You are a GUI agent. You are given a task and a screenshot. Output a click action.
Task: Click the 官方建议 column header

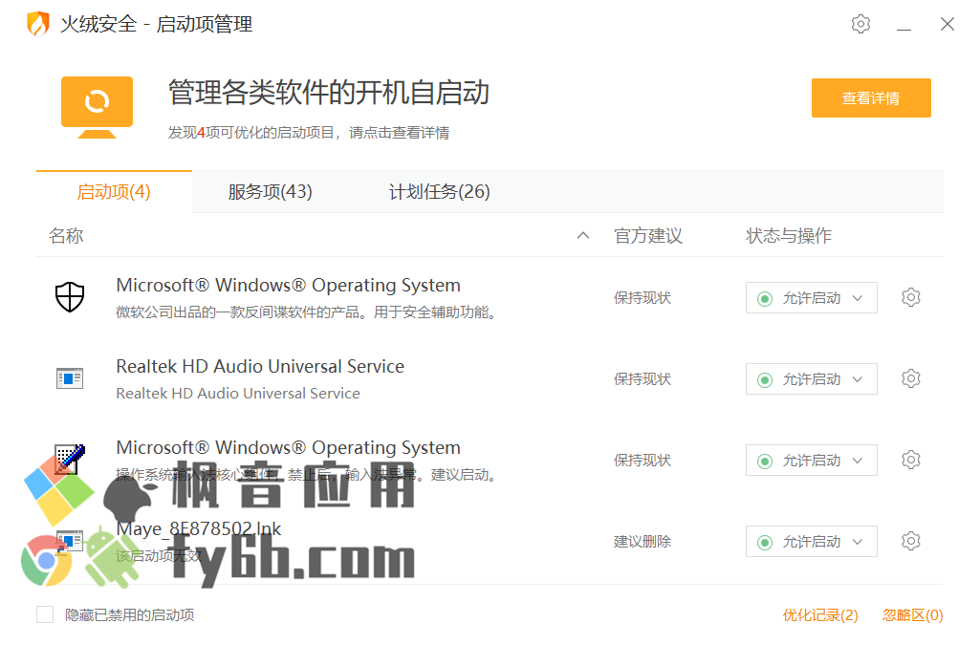tap(648, 235)
